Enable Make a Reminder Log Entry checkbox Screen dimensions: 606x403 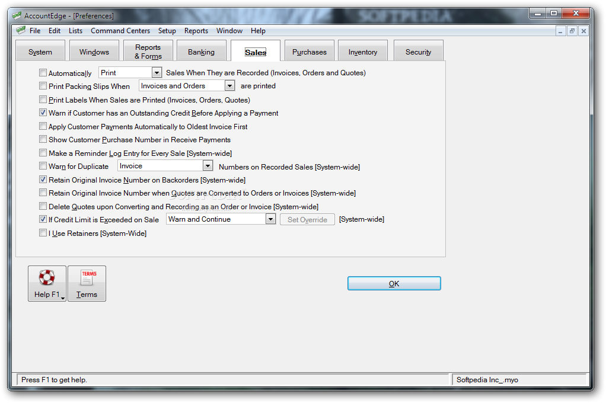[x=43, y=153]
